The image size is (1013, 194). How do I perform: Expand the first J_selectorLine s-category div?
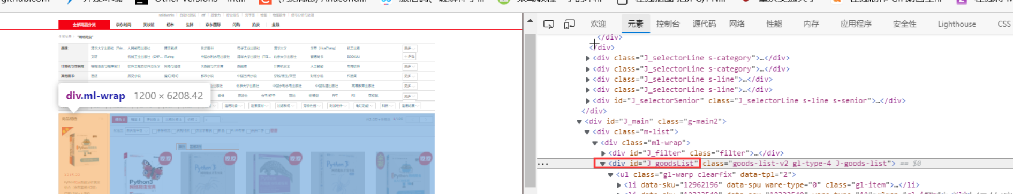[x=588, y=58]
